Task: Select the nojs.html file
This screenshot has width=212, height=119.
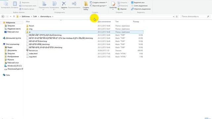Action: (33, 57)
